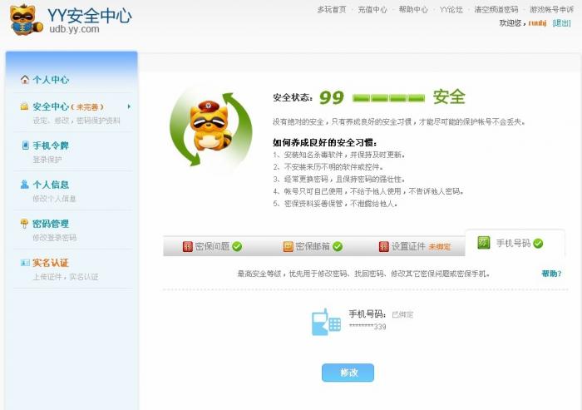Screen dimensions: 582x410
Task: Click the 帮助? link
Action: tap(551, 274)
